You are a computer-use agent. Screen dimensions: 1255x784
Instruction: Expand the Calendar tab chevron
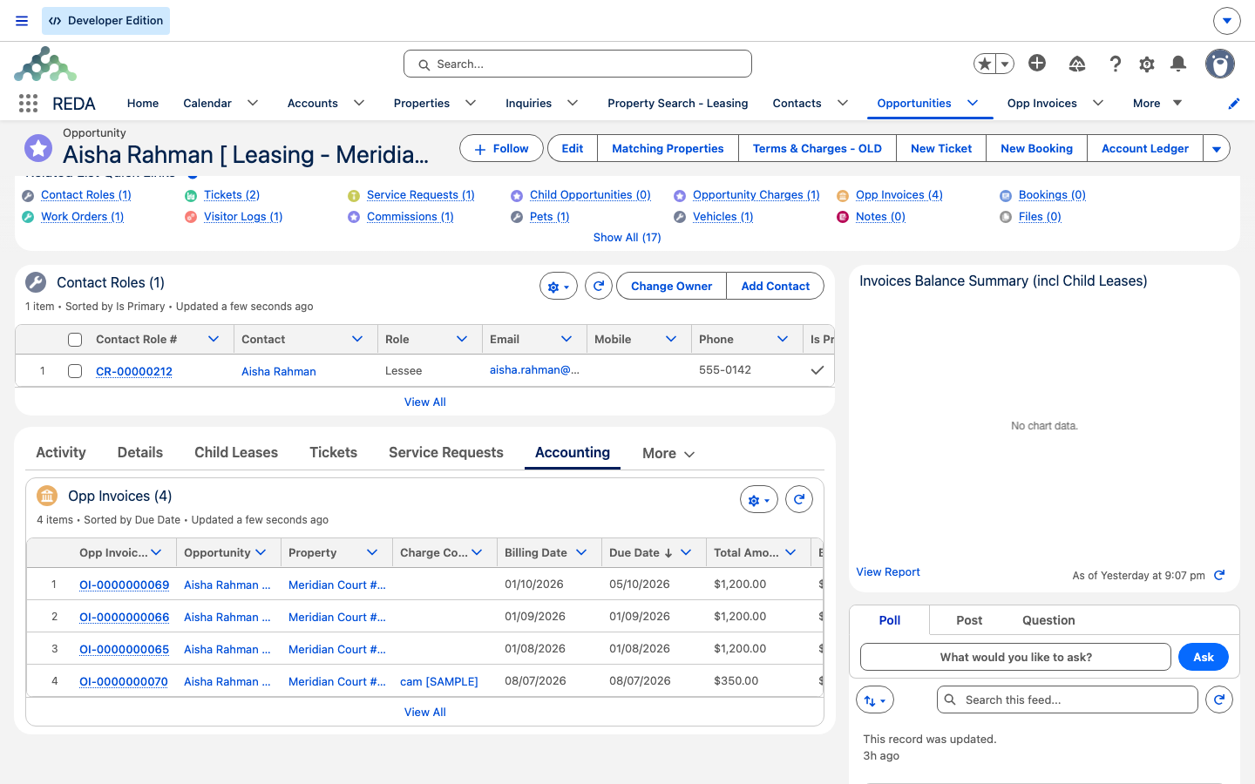[x=253, y=103]
